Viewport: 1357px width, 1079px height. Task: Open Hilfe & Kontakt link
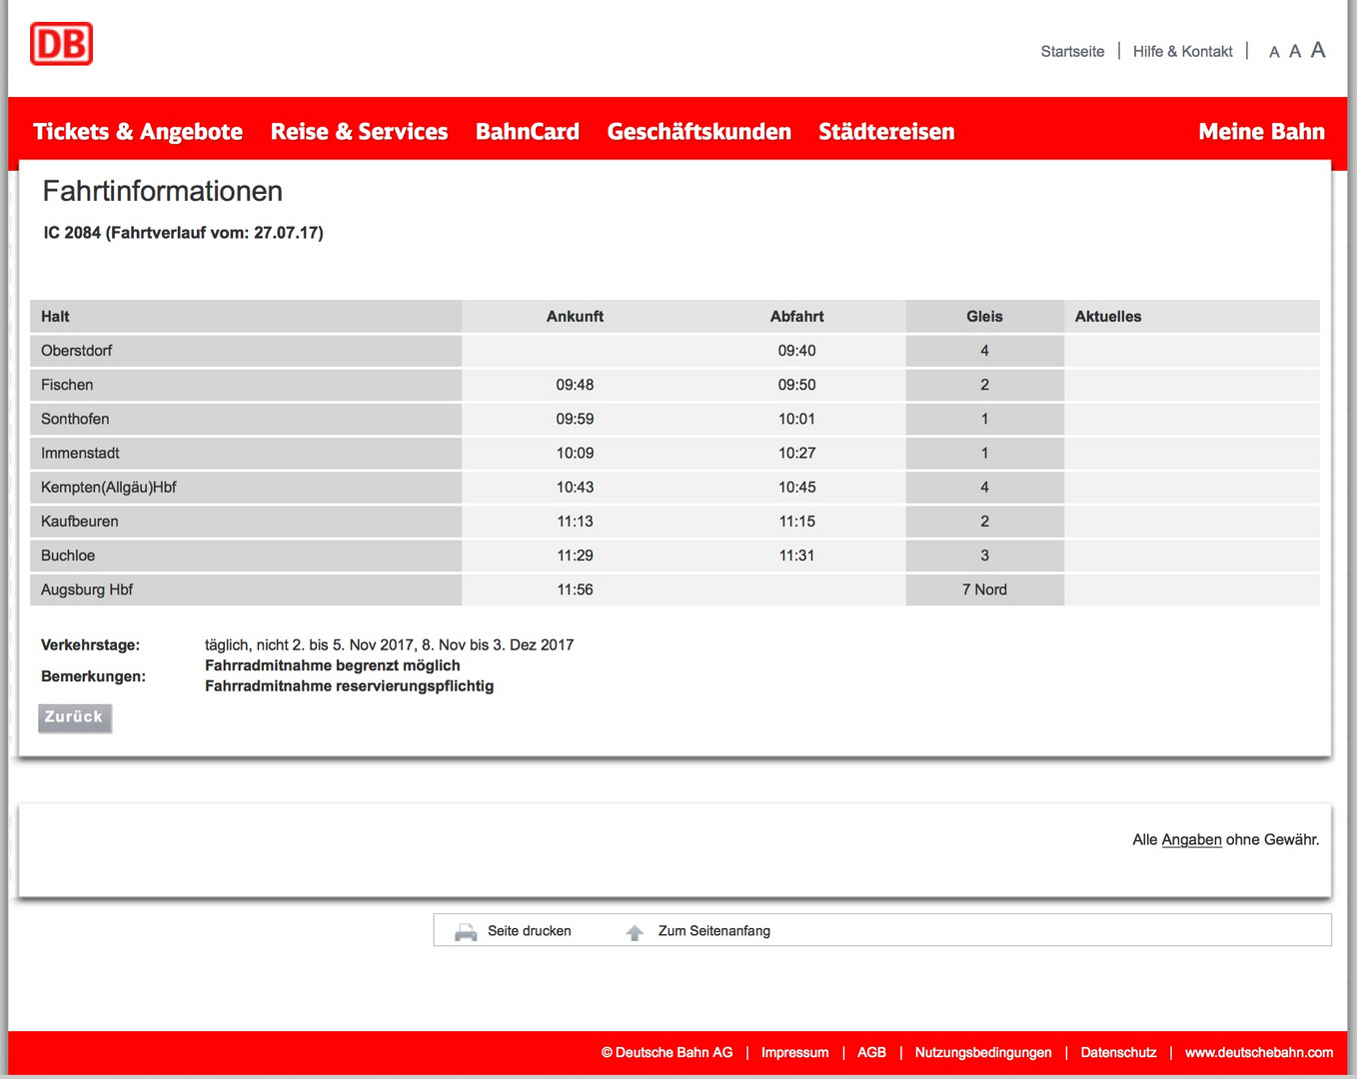[x=1183, y=52]
